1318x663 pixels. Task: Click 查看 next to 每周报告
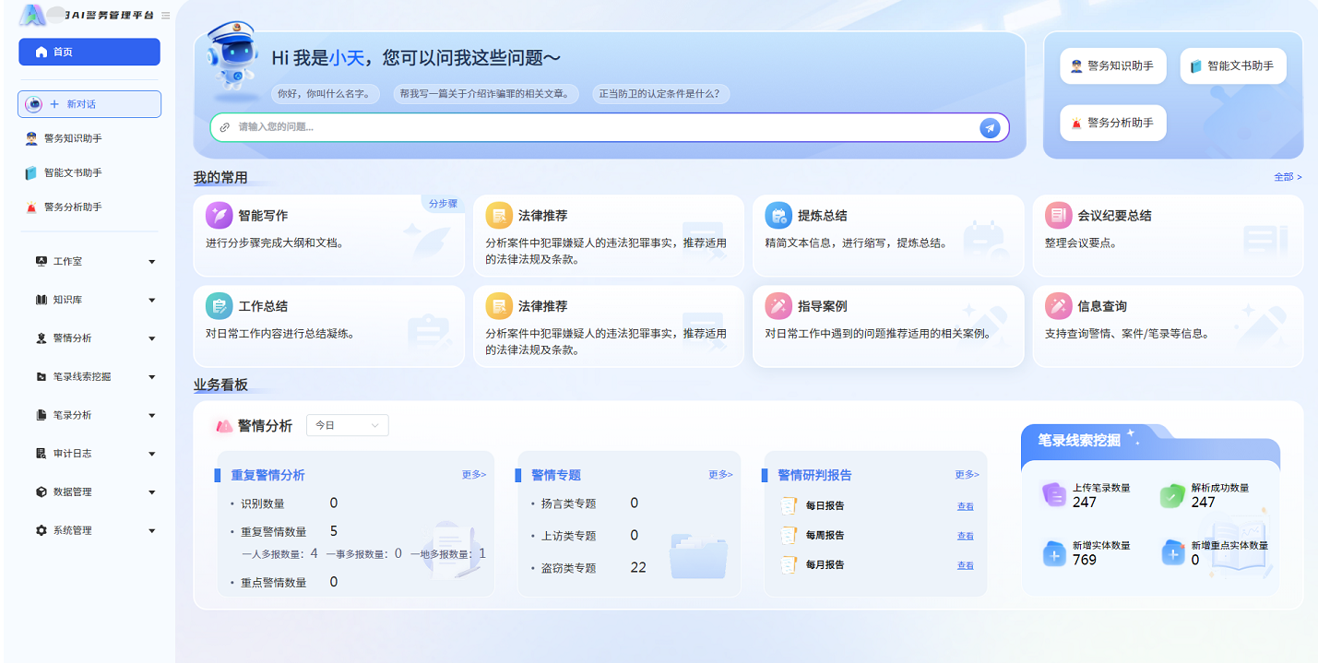point(965,536)
